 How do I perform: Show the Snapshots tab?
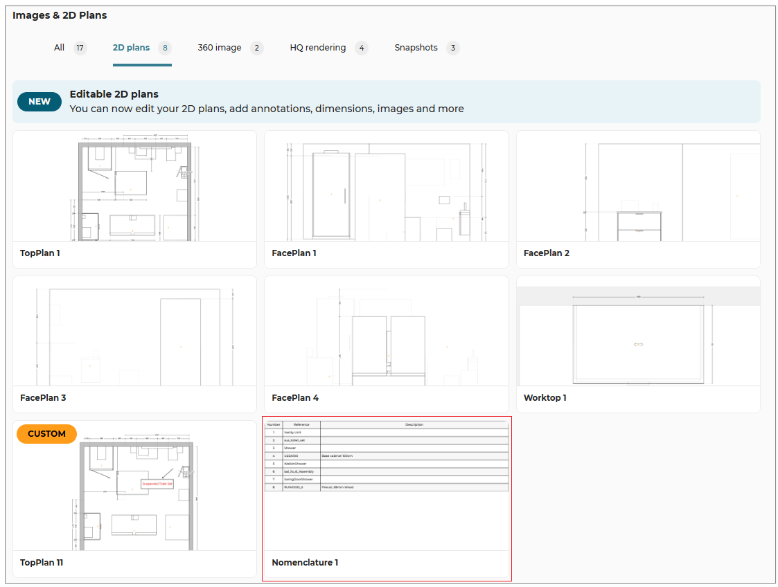(416, 48)
